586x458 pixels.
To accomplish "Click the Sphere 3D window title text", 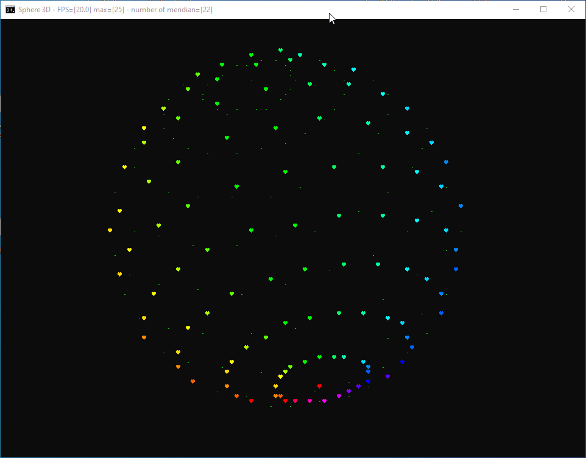I will coord(115,10).
